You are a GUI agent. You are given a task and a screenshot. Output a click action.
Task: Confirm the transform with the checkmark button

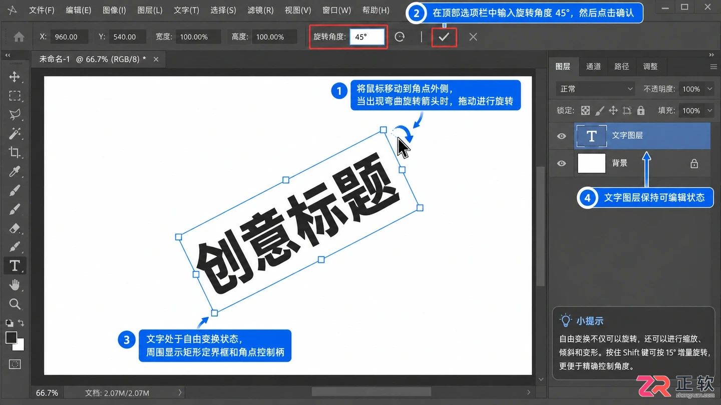click(444, 37)
